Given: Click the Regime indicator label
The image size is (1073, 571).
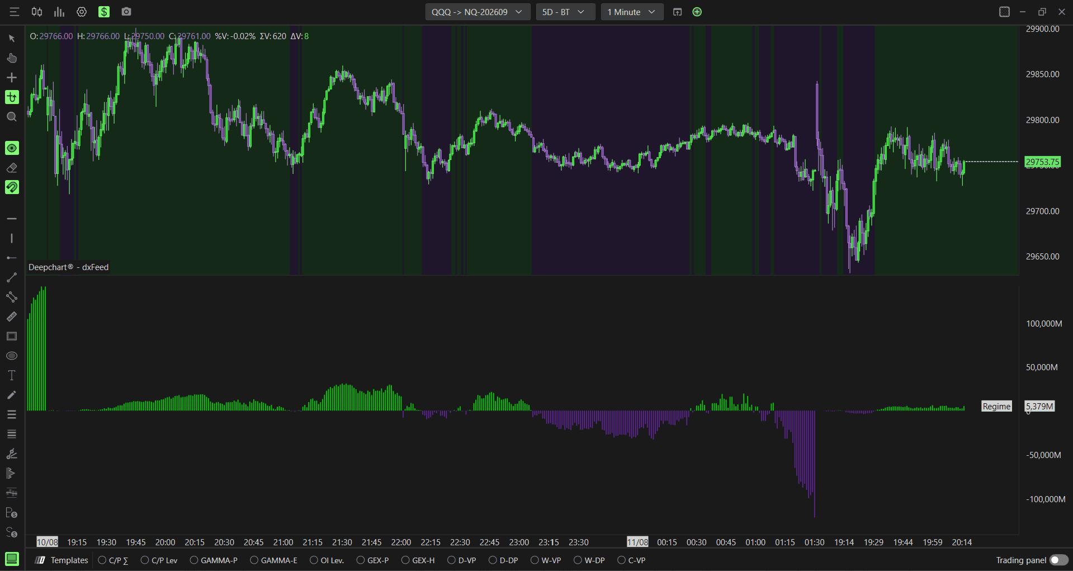Looking at the screenshot, I should [x=997, y=406].
